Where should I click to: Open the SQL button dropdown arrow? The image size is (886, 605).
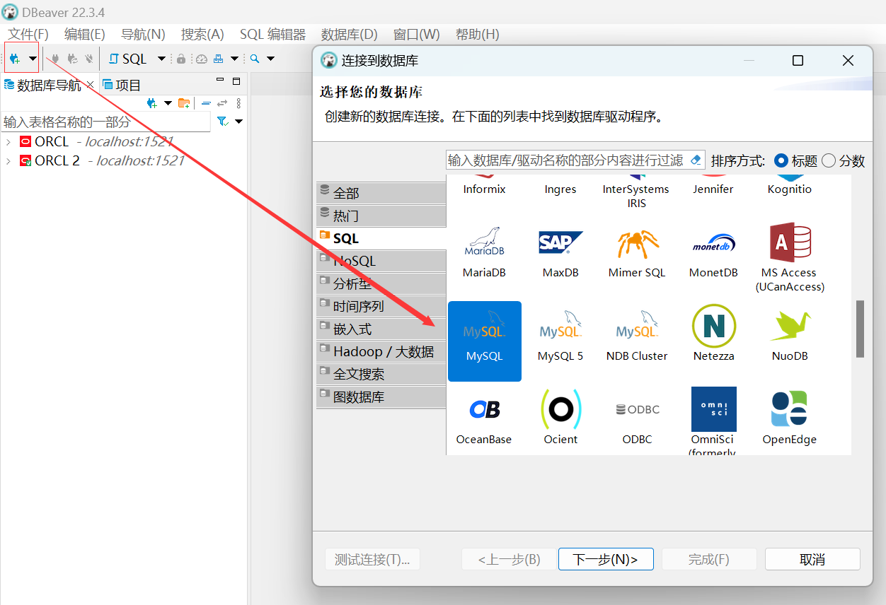tap(161, 59)
